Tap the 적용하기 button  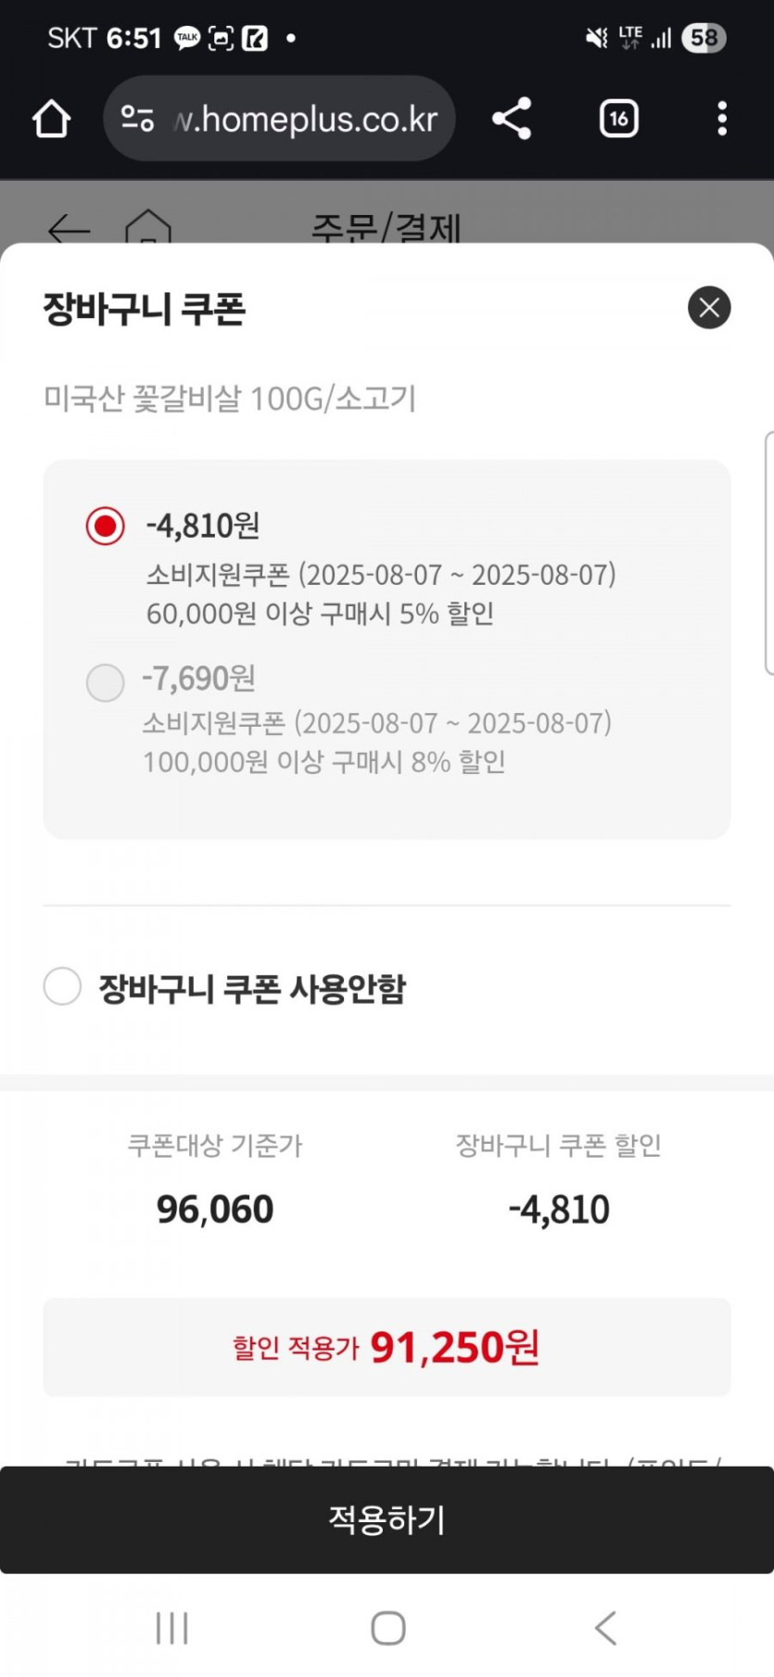387,1519
